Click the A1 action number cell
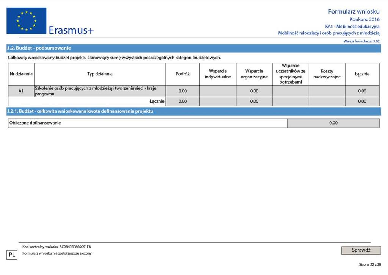This screenshot has height=275, width=388. (x=21, y=91)
